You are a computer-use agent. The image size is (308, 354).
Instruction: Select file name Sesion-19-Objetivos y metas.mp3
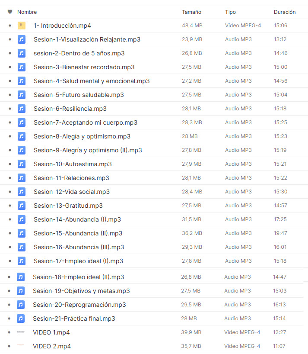(x=81, y=291)
